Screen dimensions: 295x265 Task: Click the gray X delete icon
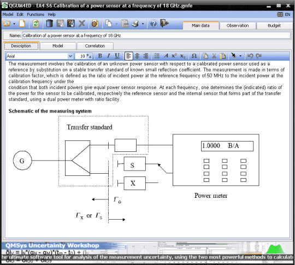click(81, 23)
